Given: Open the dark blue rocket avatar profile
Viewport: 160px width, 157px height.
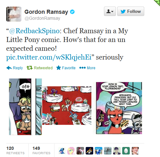Looking at the screenshot, I should click(89, 151).
